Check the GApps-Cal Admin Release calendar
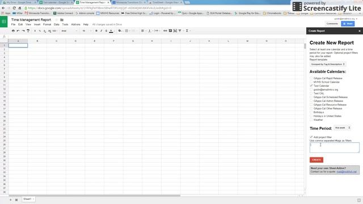This screenshot has width=363, height=204. [x=311, y=101]
